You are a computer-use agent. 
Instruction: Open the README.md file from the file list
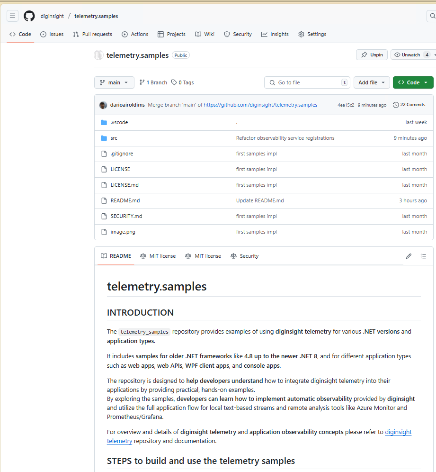[x=125, y=200]
